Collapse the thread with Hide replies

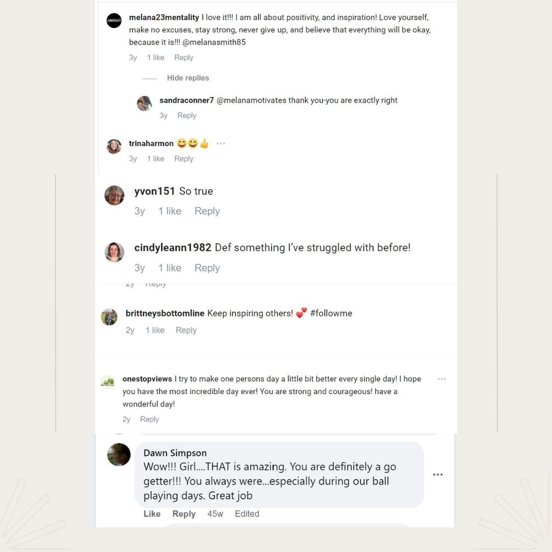[188, 78]
